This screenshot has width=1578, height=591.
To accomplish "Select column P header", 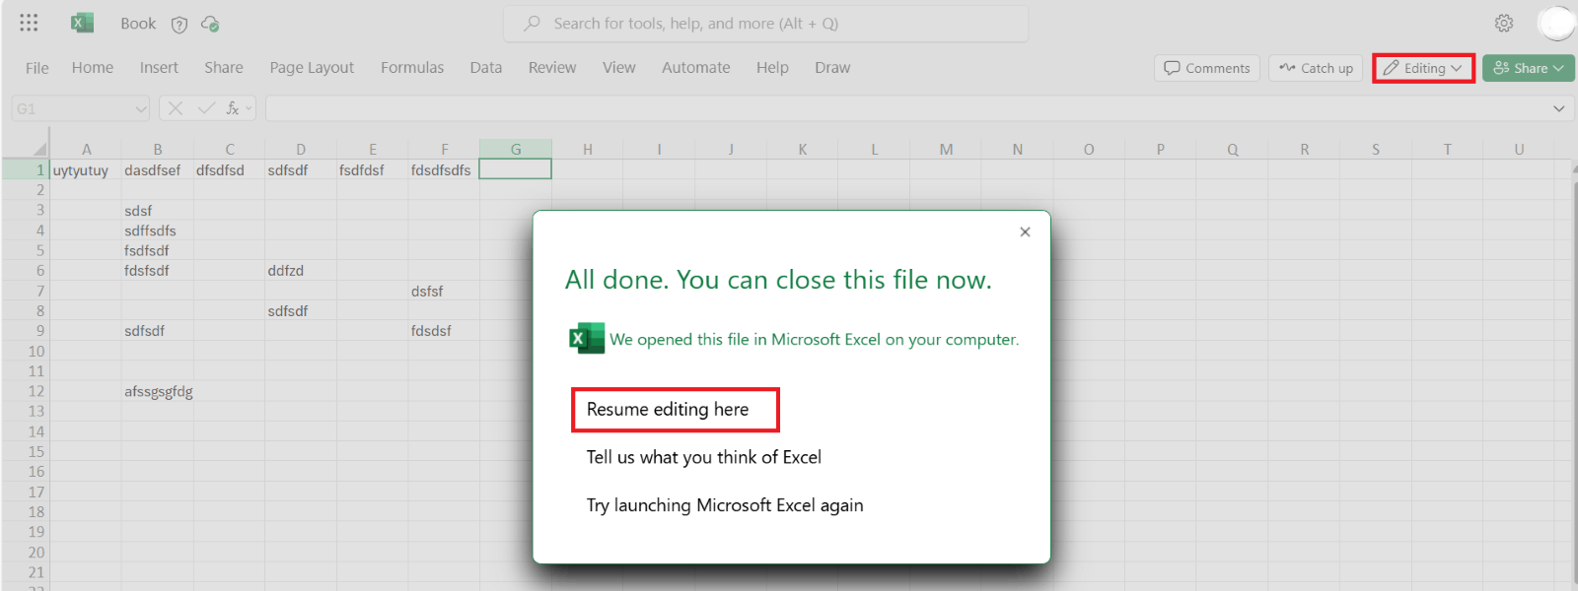I will (x=1161, y=150).
